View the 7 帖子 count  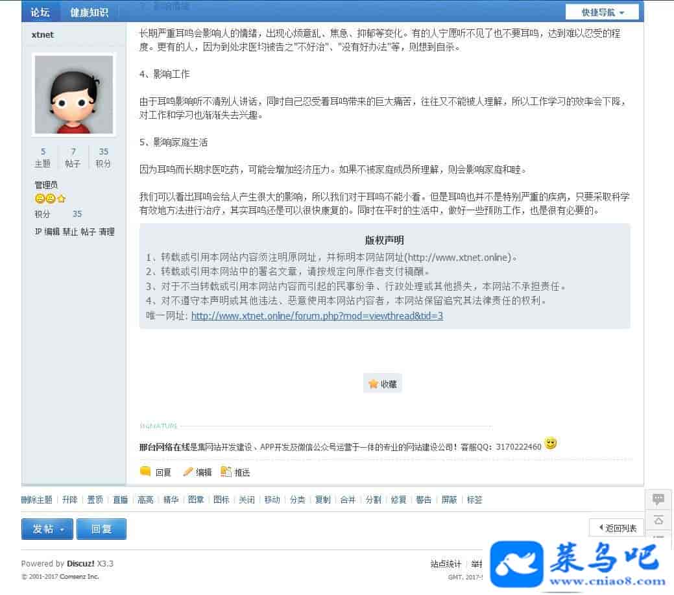point(73,158)
